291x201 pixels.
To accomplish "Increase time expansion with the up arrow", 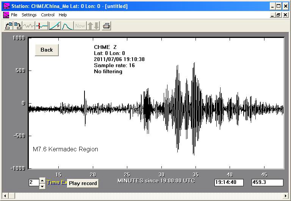I will pyautogui.click(x=42, y=180).
